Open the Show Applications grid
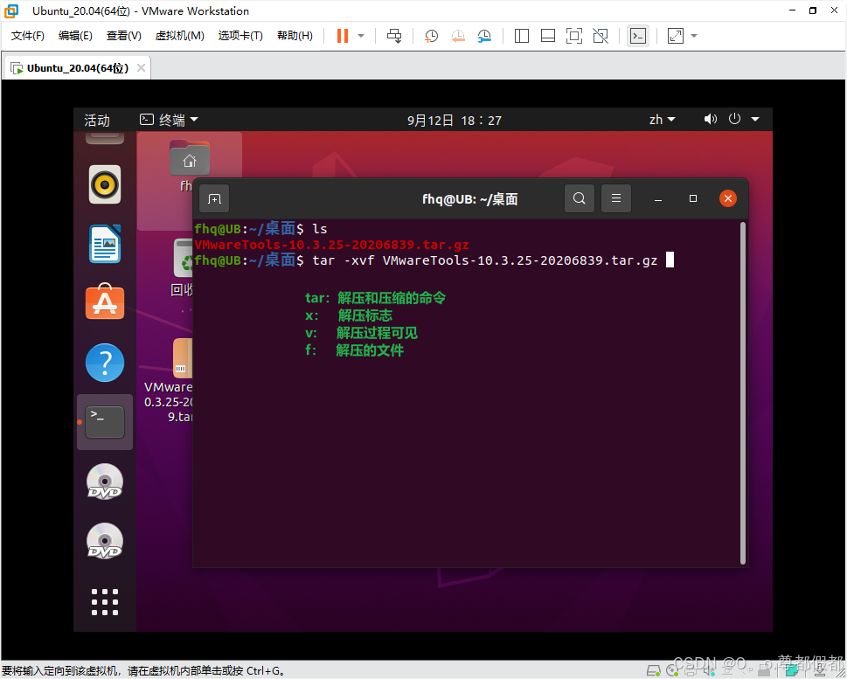Image resolution: width=847 pixels, height=679 pixels. (105, 602)
